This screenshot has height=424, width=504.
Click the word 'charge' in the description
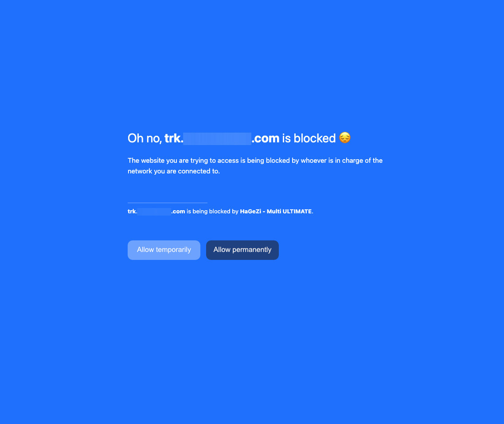pos(353,161)
